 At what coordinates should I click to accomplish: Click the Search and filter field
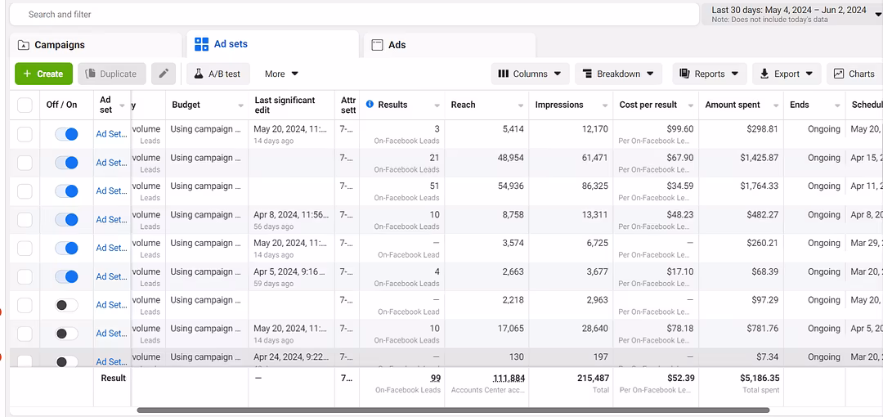(x=352, y=14)
